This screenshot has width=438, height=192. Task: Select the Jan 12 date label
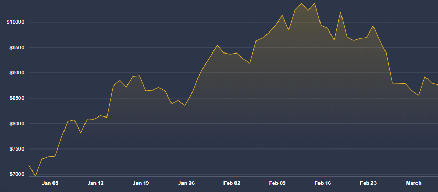coord(95,183)
